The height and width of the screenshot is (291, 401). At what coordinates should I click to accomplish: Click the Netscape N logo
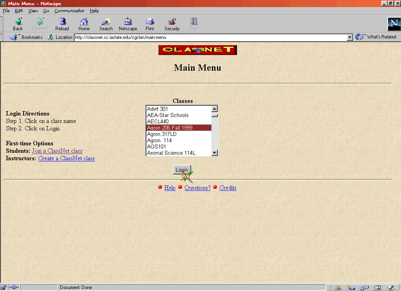coord(394,24)
